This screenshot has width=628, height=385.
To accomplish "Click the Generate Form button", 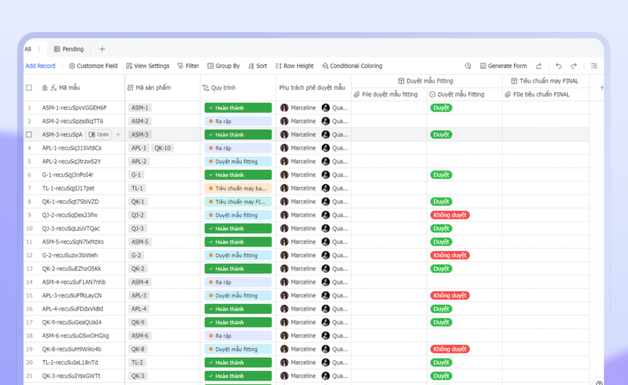I will [x=503, y=66].
